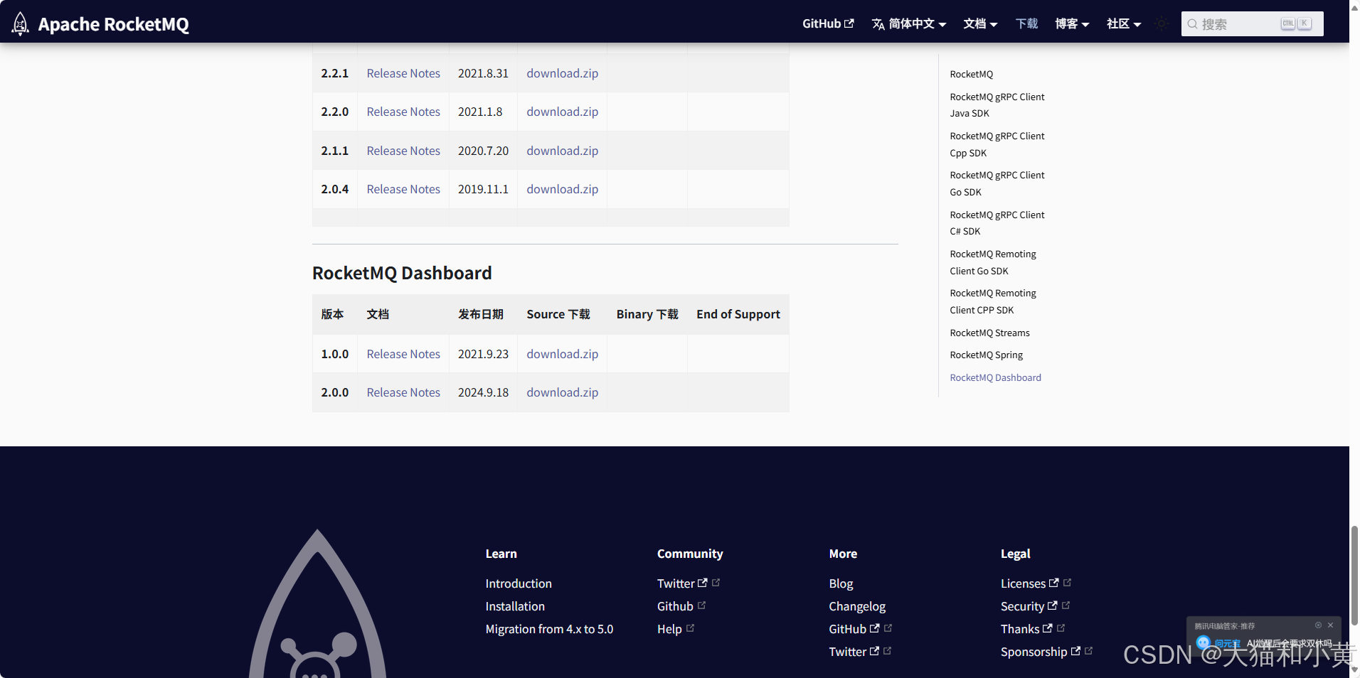Viewport: 1360px width, 678px height.
Task: Open the 下载 navbar item
Action: coord(1026,23)
